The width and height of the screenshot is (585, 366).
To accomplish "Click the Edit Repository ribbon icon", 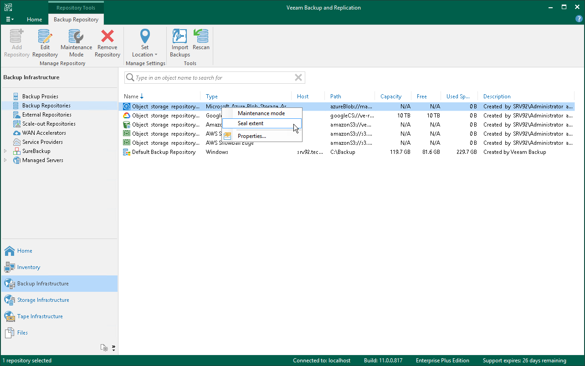I will [x=45, y=43].
